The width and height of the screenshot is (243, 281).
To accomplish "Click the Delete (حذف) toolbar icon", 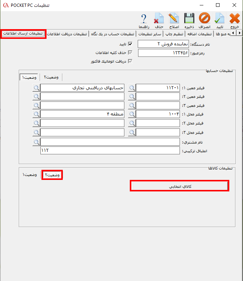I will [159, 18].
